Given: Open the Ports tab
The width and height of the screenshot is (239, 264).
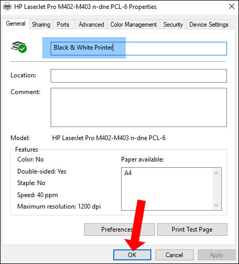Looking at the screenshot, I should point(63,25).
